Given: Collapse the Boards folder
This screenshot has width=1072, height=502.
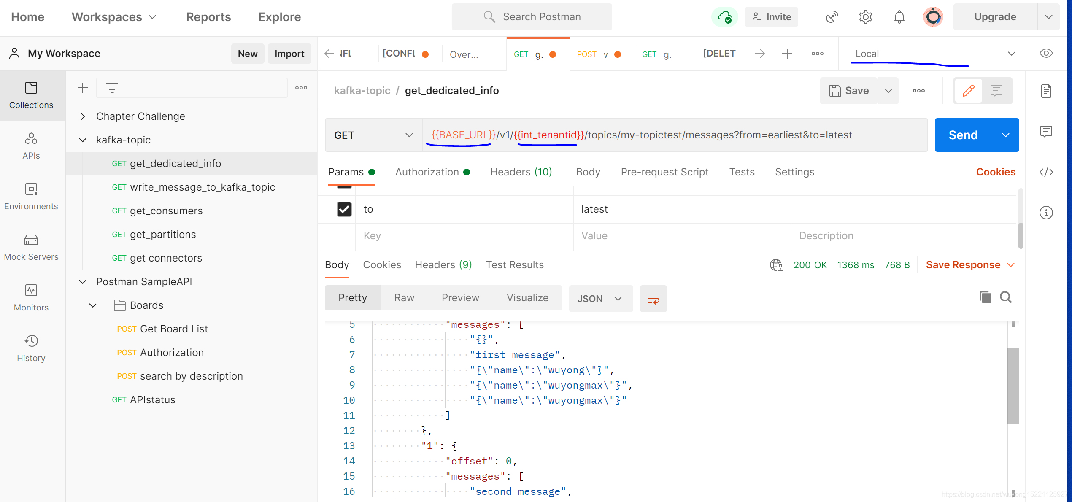Looking at the screenshot, I should tap(93, 305).
